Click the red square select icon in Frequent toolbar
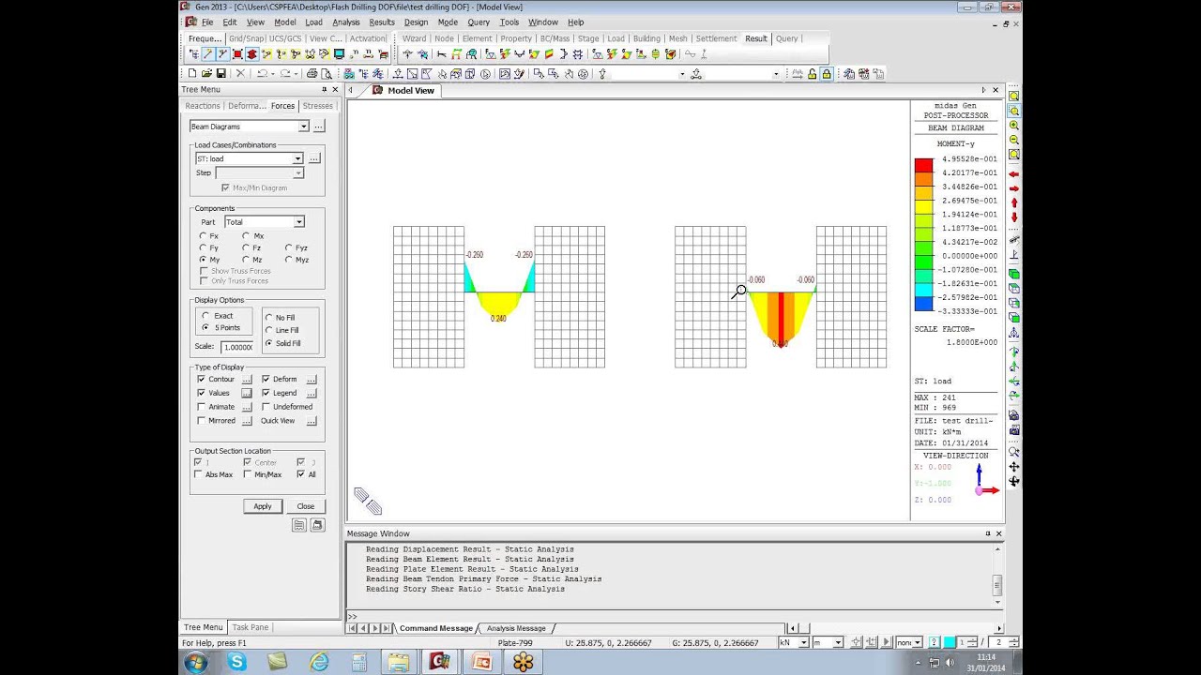The image size is (1201, 675). [237, 54]
